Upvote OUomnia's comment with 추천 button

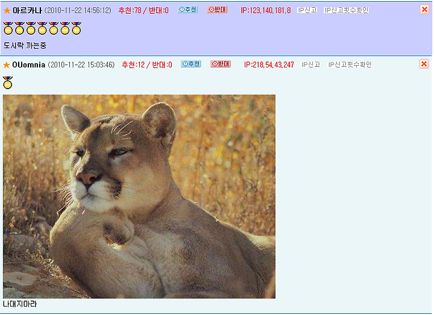click(x=191, y=64)
